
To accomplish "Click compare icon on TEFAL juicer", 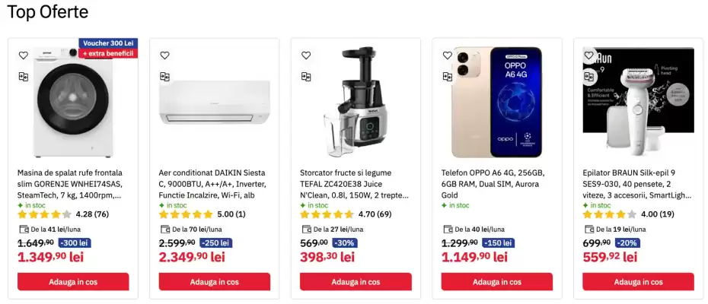I will [306, 77].
